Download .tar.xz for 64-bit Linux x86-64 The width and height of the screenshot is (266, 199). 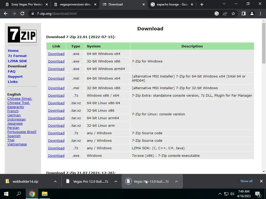pyautogui.click(x=56, y=103)
